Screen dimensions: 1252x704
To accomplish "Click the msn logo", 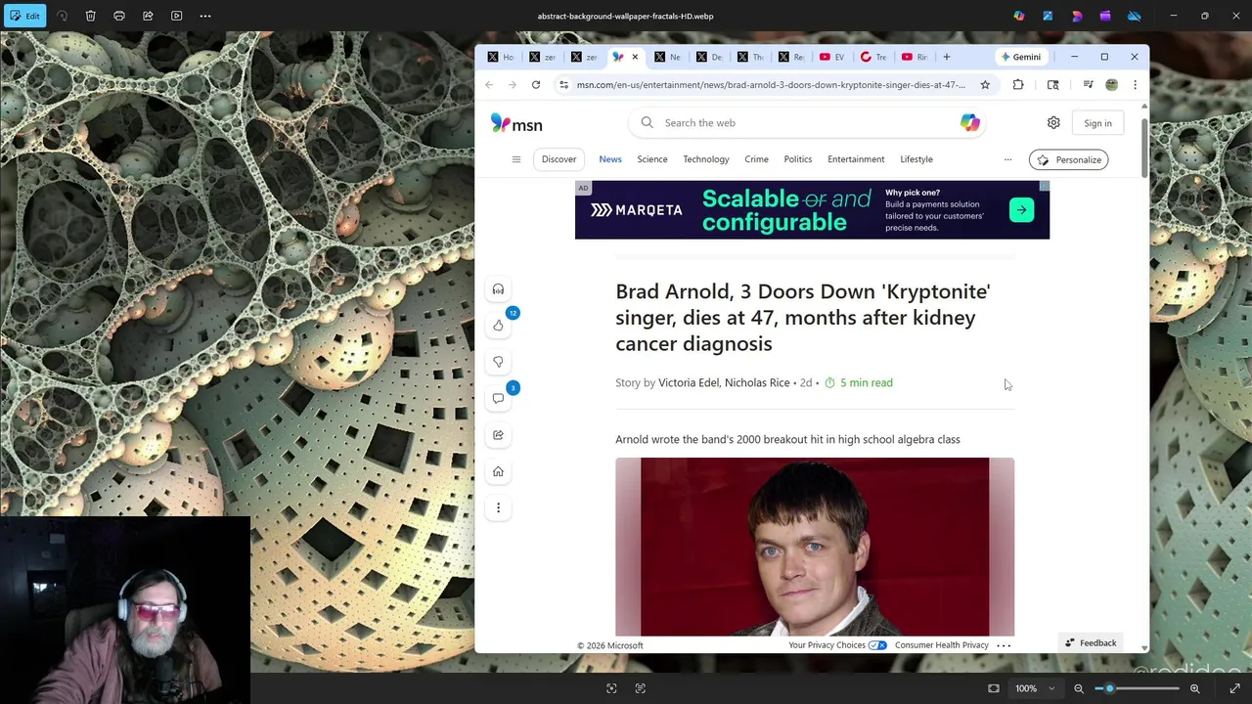I will pos(516,123).
